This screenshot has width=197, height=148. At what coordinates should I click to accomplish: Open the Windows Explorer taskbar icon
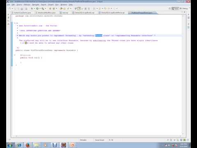(x=37, y=145)
